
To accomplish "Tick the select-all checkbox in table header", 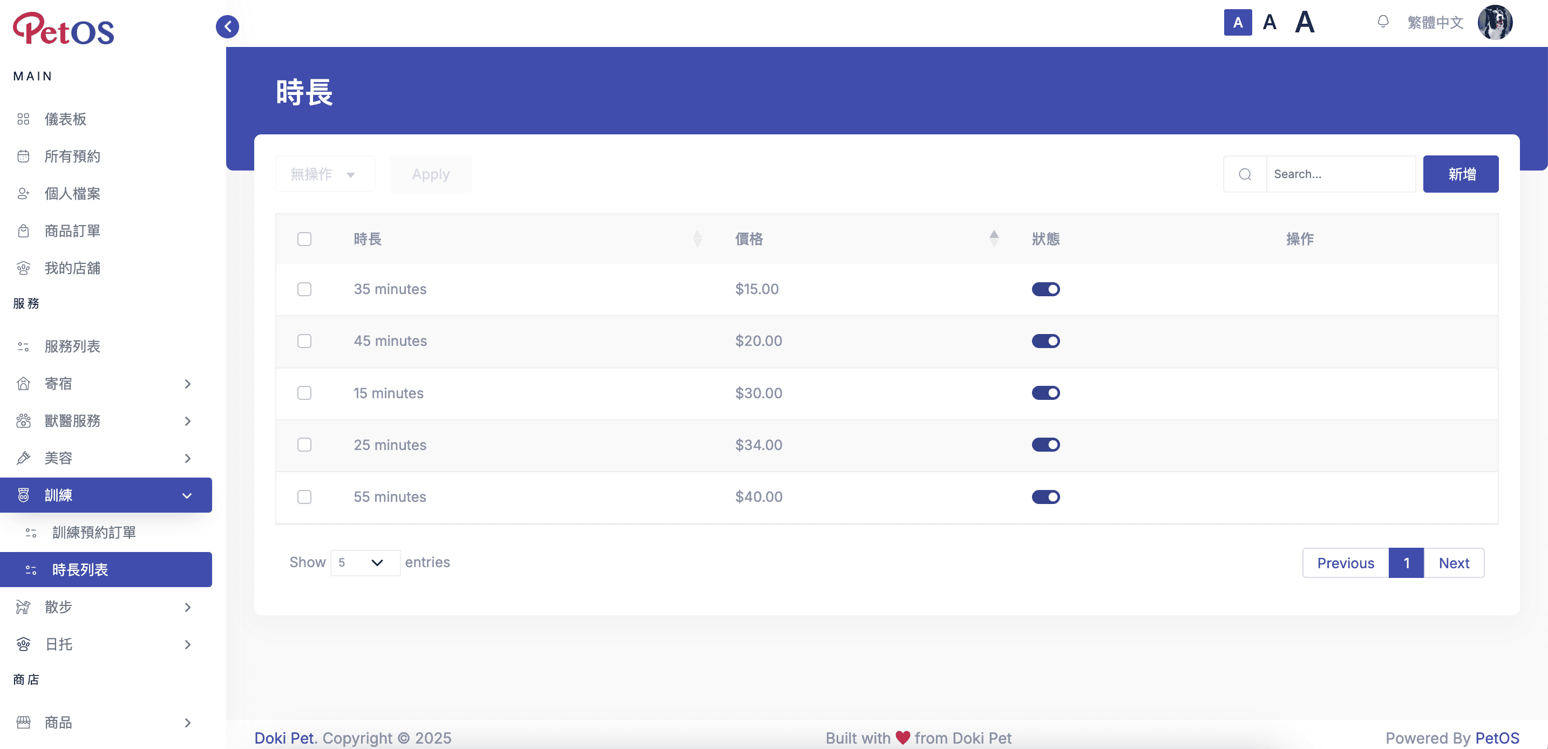I will (x=304, y=239).
